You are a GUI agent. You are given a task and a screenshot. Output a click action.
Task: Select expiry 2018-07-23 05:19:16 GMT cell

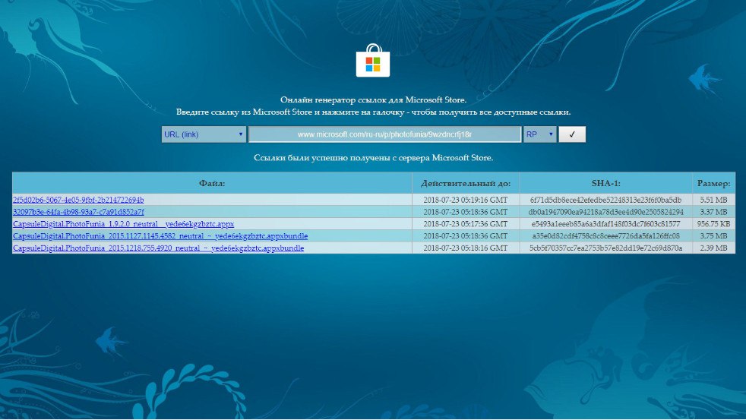pyautogui.click(x=465, y=200)
